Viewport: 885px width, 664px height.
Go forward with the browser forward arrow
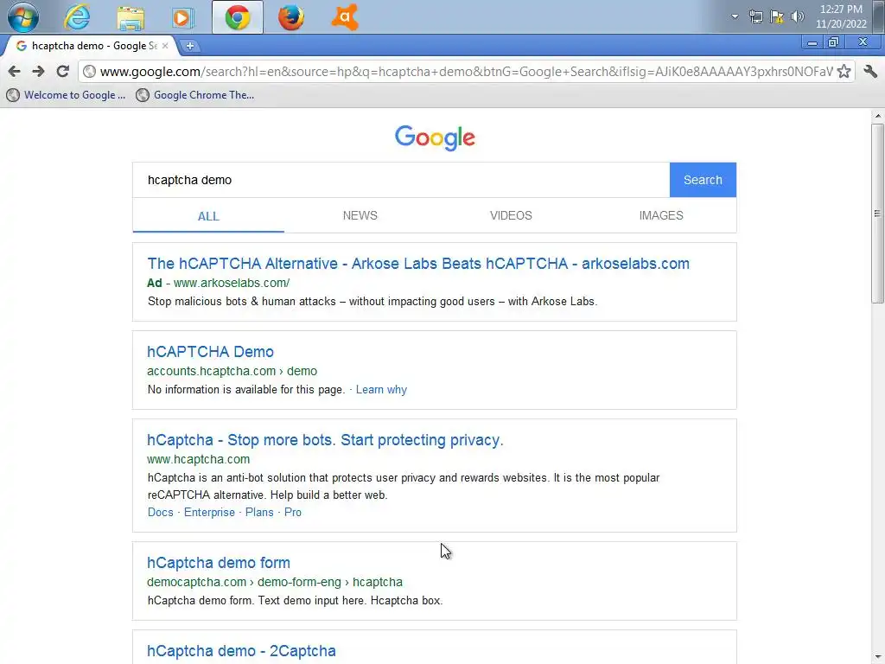38,71
